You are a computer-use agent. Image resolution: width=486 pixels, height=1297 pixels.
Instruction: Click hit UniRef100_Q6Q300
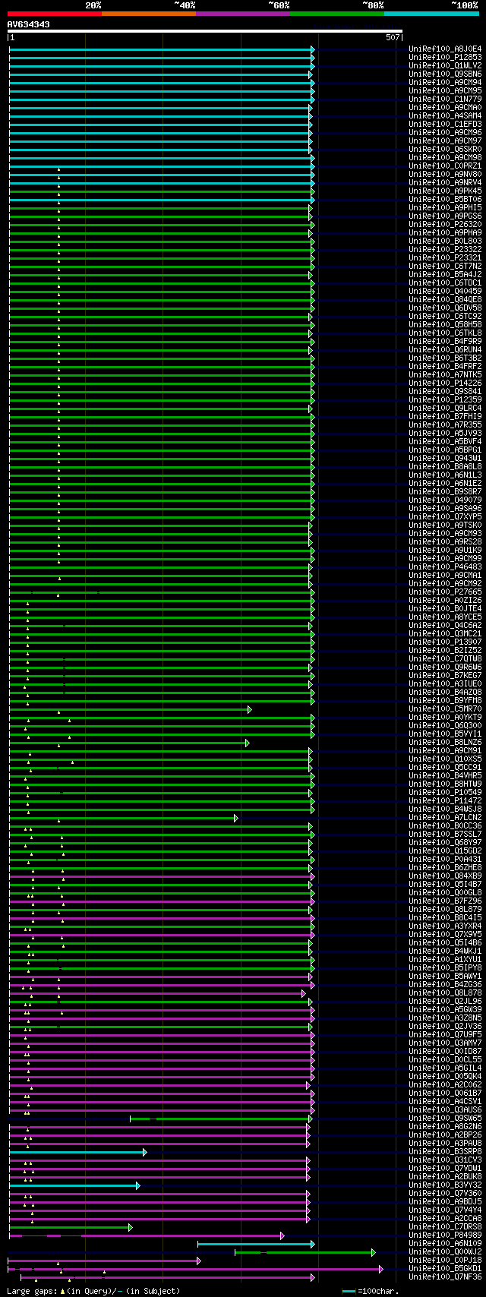(445, 725)
